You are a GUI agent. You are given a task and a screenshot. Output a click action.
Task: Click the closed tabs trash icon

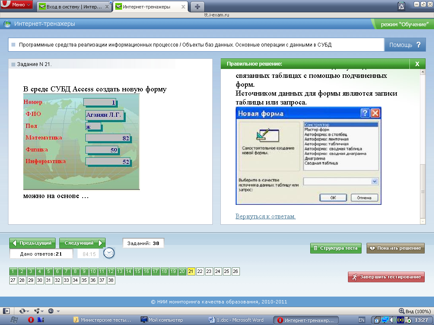pyautogui.click(x=401, y=6)
